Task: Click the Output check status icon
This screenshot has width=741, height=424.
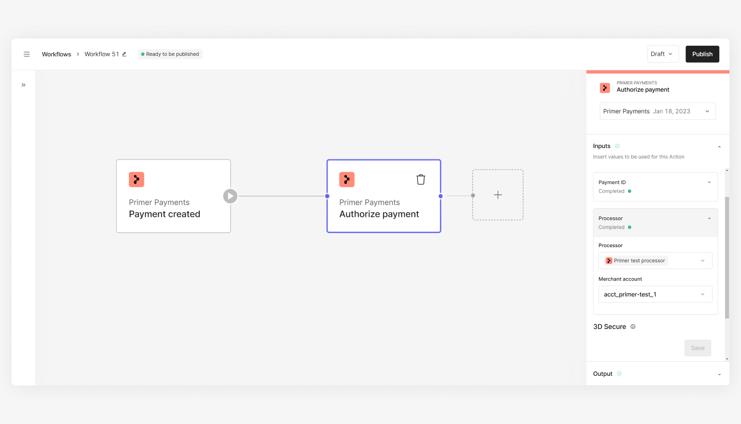Action: pyautogui.click(x=619, y=373)
